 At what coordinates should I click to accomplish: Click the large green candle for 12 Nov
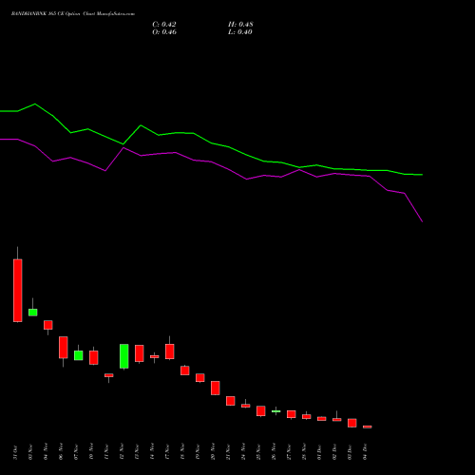(x=124, y=356)
